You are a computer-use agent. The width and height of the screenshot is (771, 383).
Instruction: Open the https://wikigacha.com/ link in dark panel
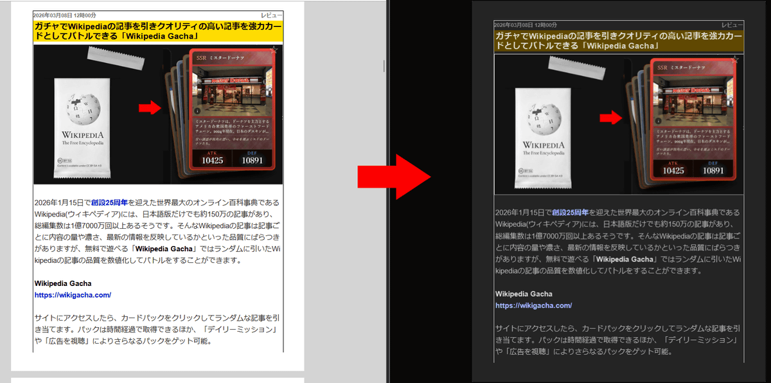[x=533, y=305]
